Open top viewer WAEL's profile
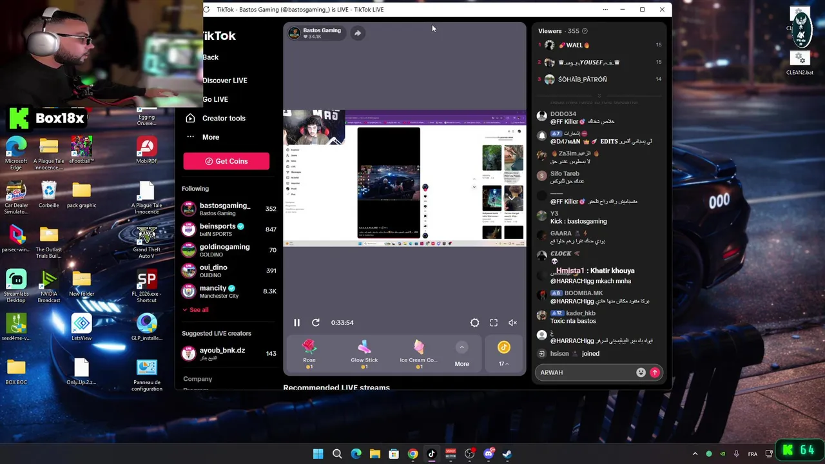This screenshot has width=825, height=464. click(x=598, y=45)
